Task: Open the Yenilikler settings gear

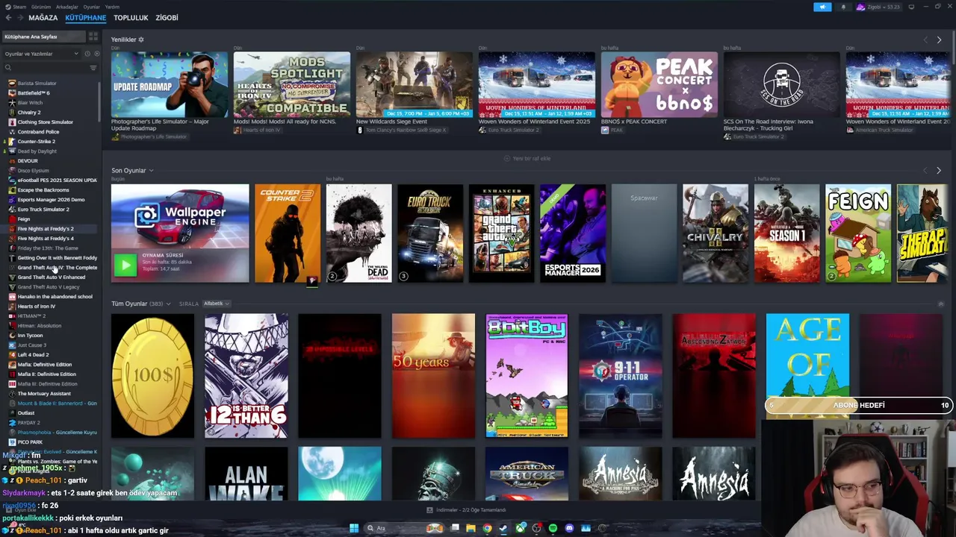Action: tap(140, 40)
